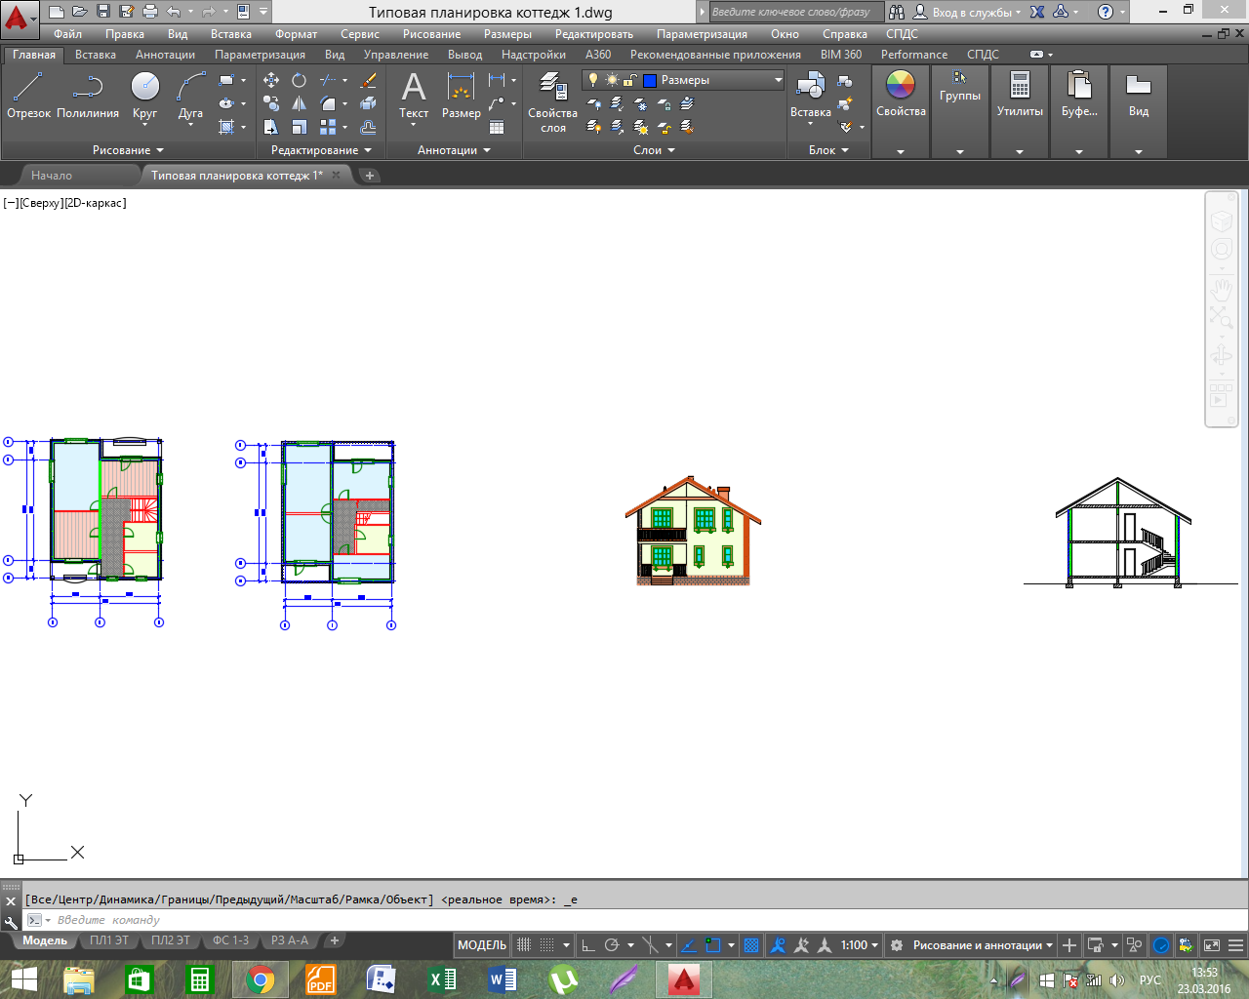Select the Дуга (arc) tool
Screen dimensions: 1249x999
click(x=190, y=95)
